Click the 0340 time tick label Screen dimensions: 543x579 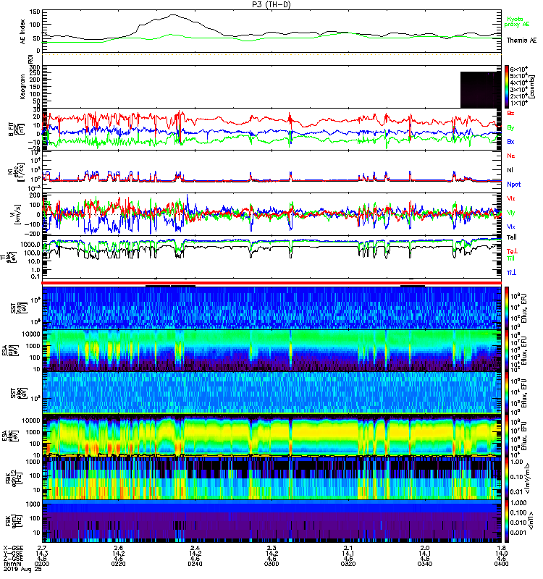425,564
